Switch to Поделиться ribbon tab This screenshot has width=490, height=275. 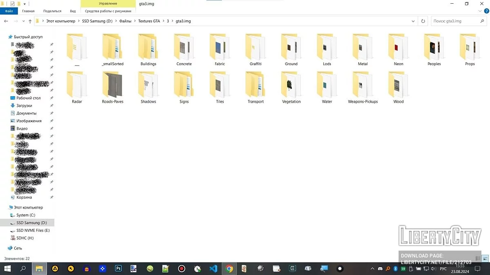tap(52, 11)
